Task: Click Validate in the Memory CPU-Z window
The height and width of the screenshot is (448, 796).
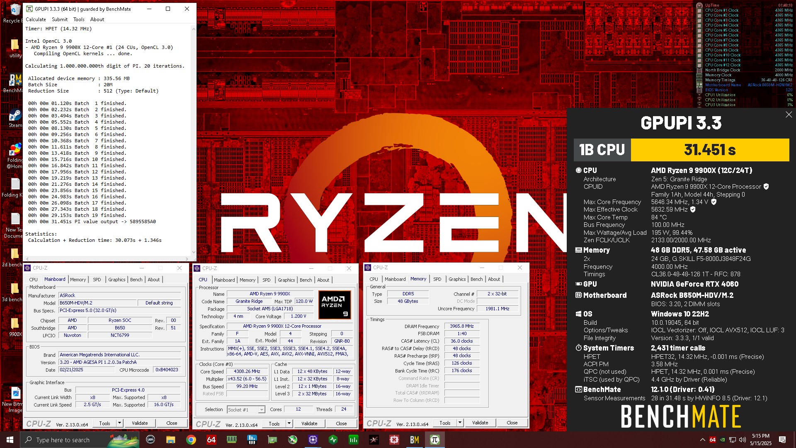Action: click(480, 423)
